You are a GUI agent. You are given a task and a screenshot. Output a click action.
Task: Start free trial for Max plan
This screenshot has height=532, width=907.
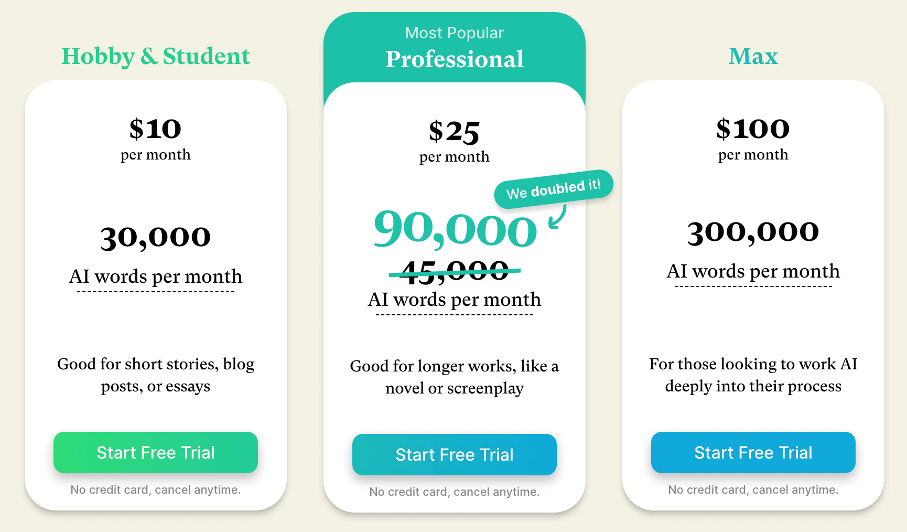[753, 452]
